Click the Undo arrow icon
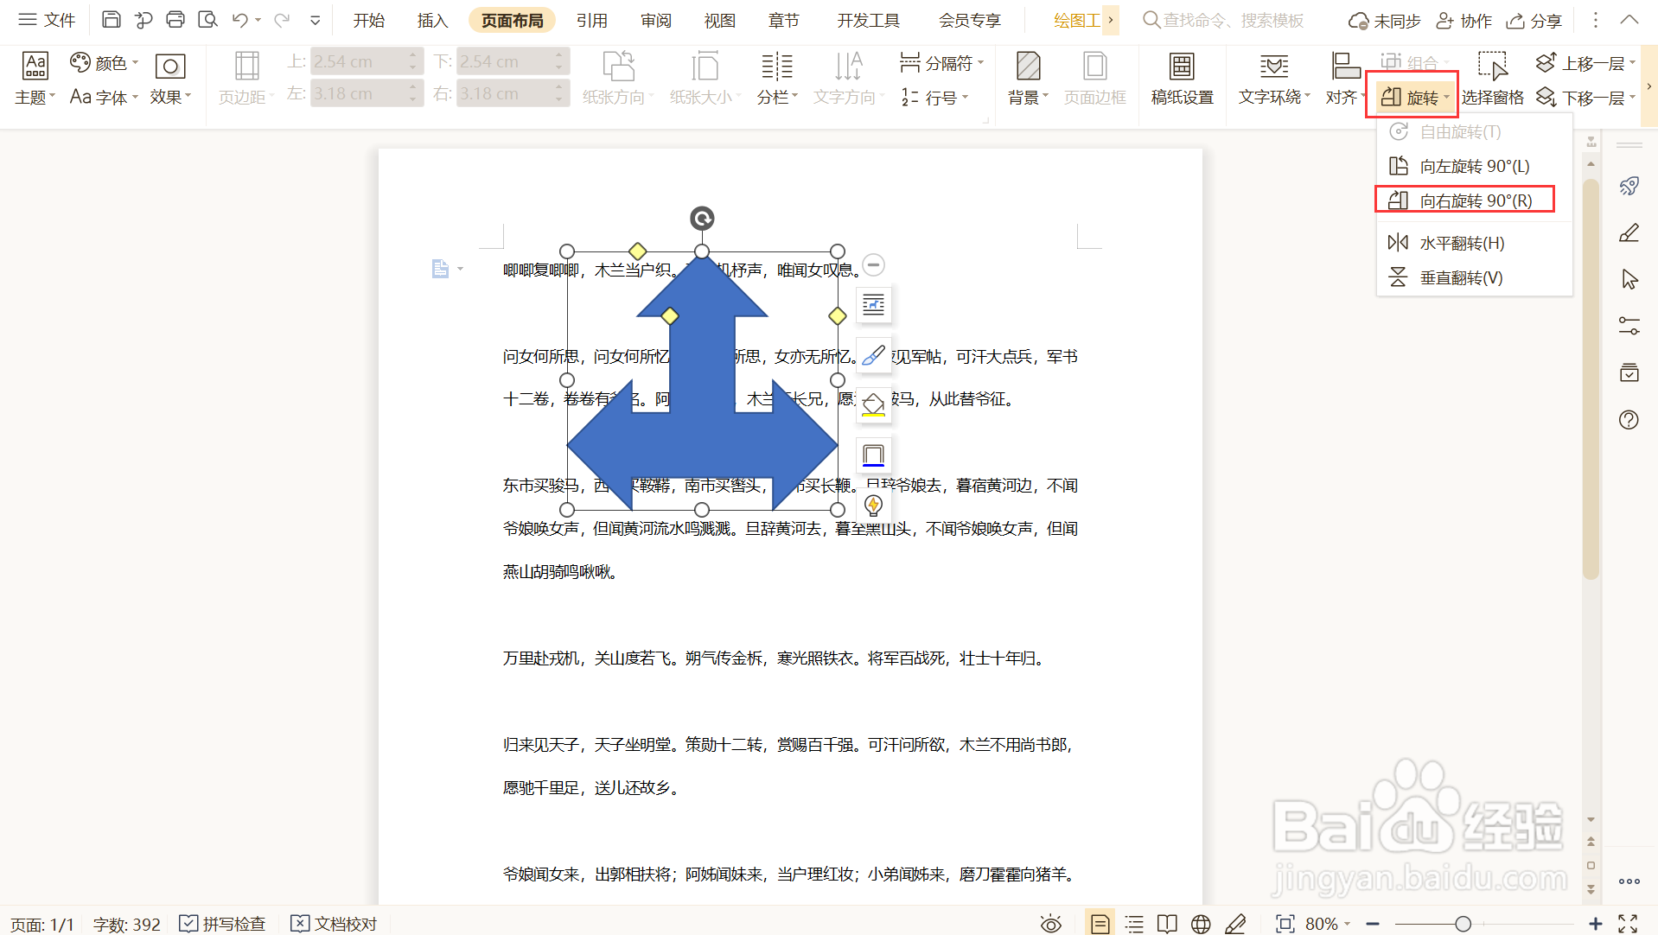Viewport: 1658px width, 935px height. click(x=240, y=20)
